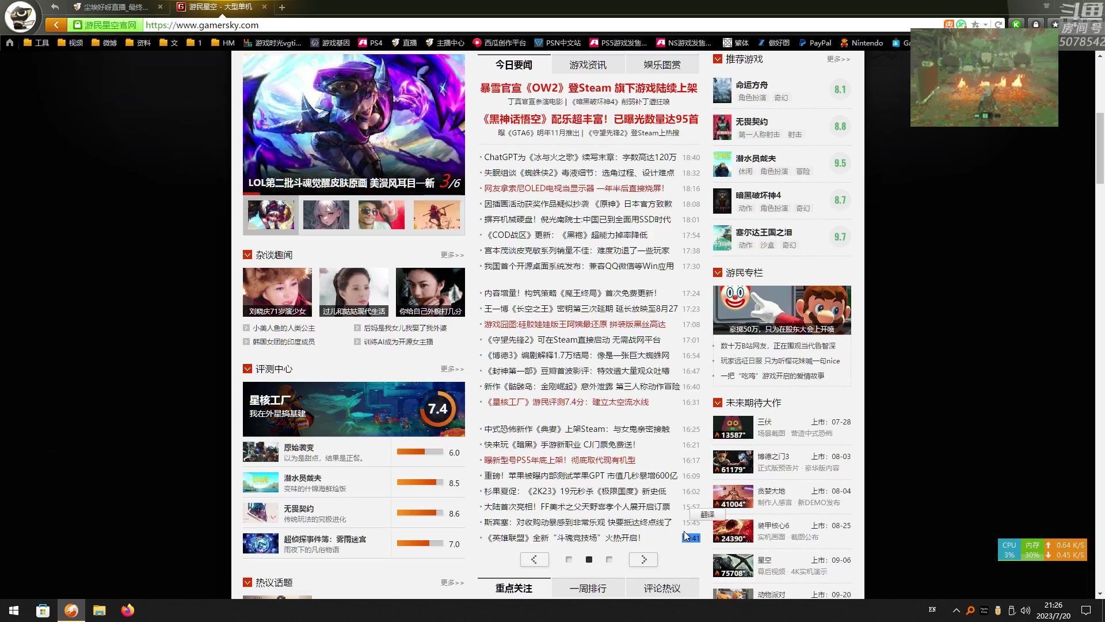Open the 更多 link beside 评测中心

[452, 369]
